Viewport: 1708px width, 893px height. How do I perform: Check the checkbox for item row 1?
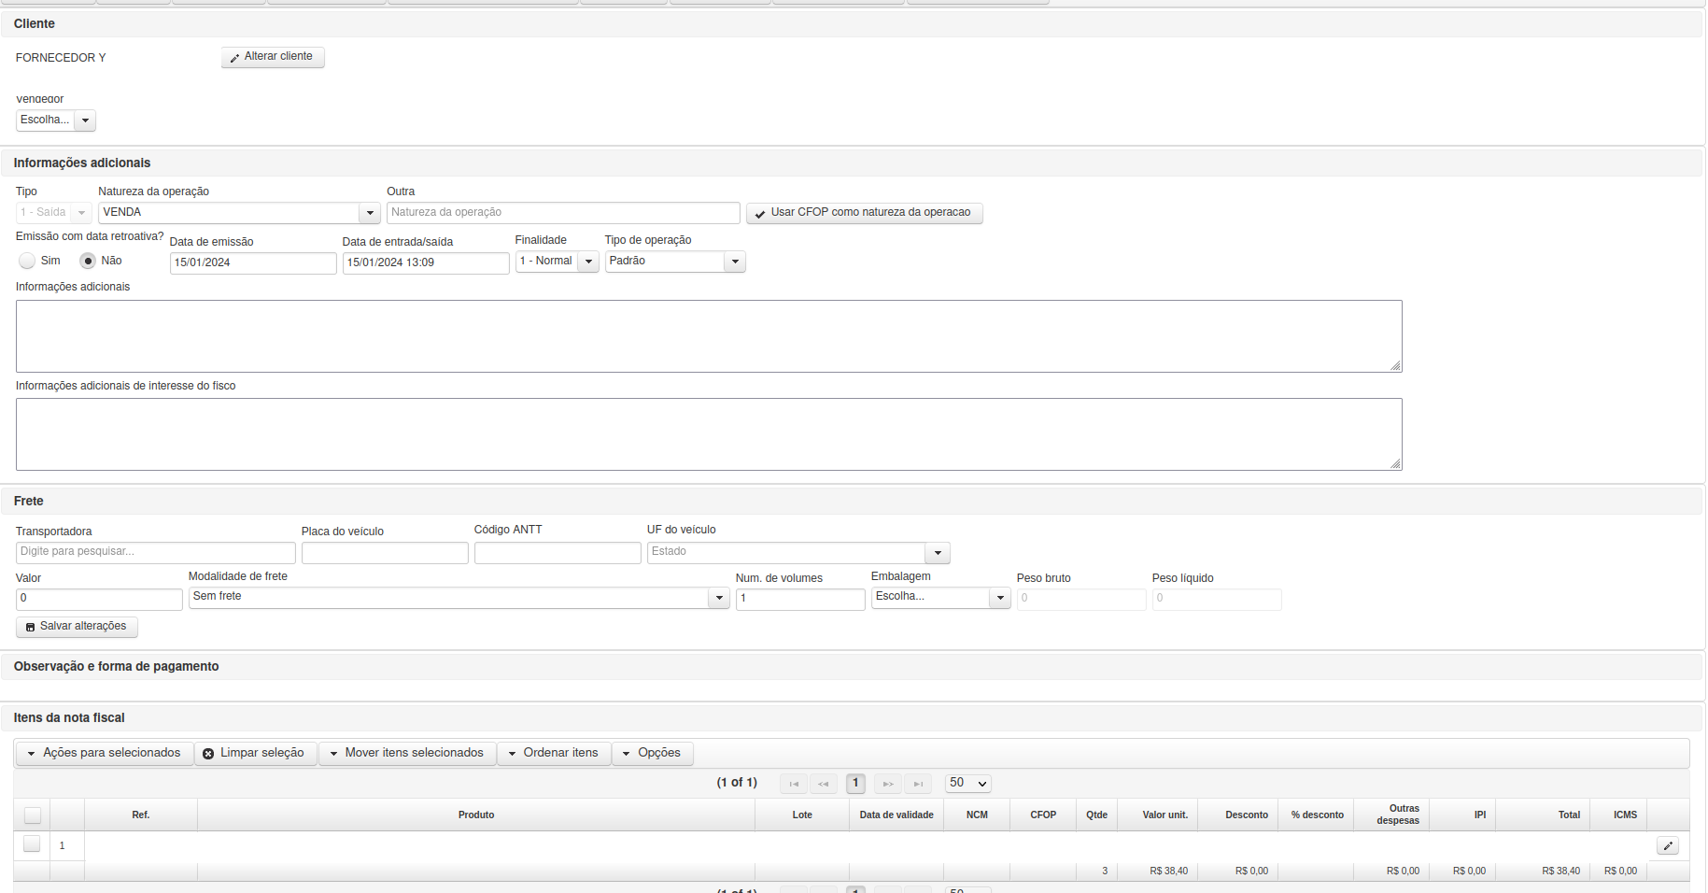[32, 843]
